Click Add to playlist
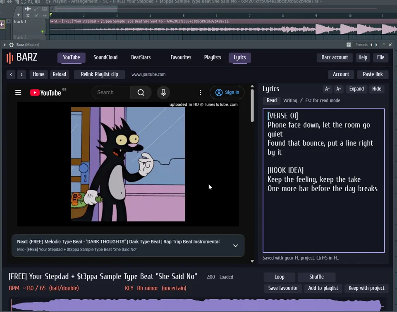 [323, 288]
